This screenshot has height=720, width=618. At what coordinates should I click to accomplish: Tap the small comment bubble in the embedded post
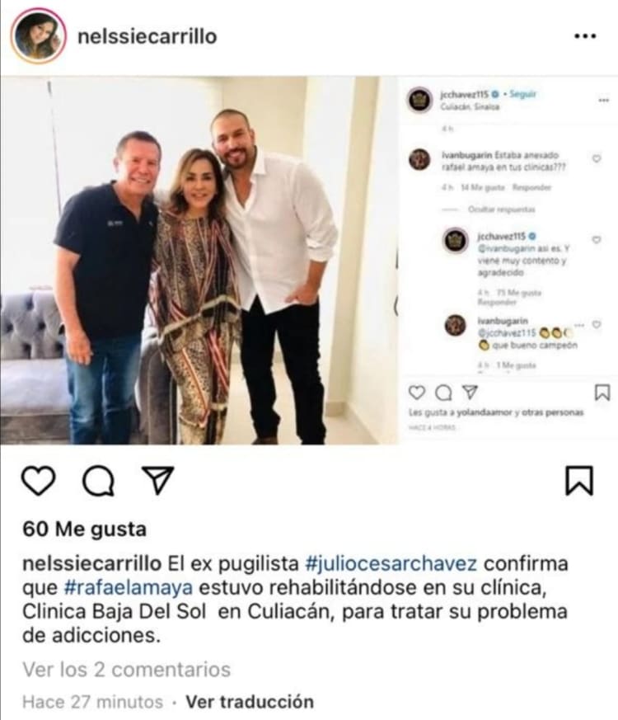[443, 393]
